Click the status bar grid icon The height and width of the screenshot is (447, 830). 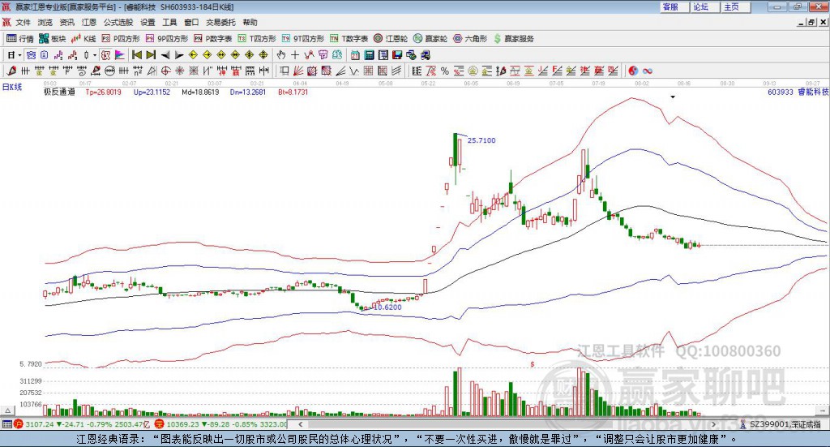pos(6,424)
